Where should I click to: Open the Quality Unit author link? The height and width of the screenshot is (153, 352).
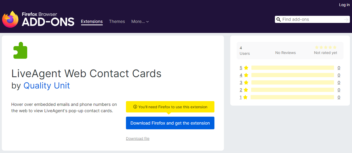[46, 86]
